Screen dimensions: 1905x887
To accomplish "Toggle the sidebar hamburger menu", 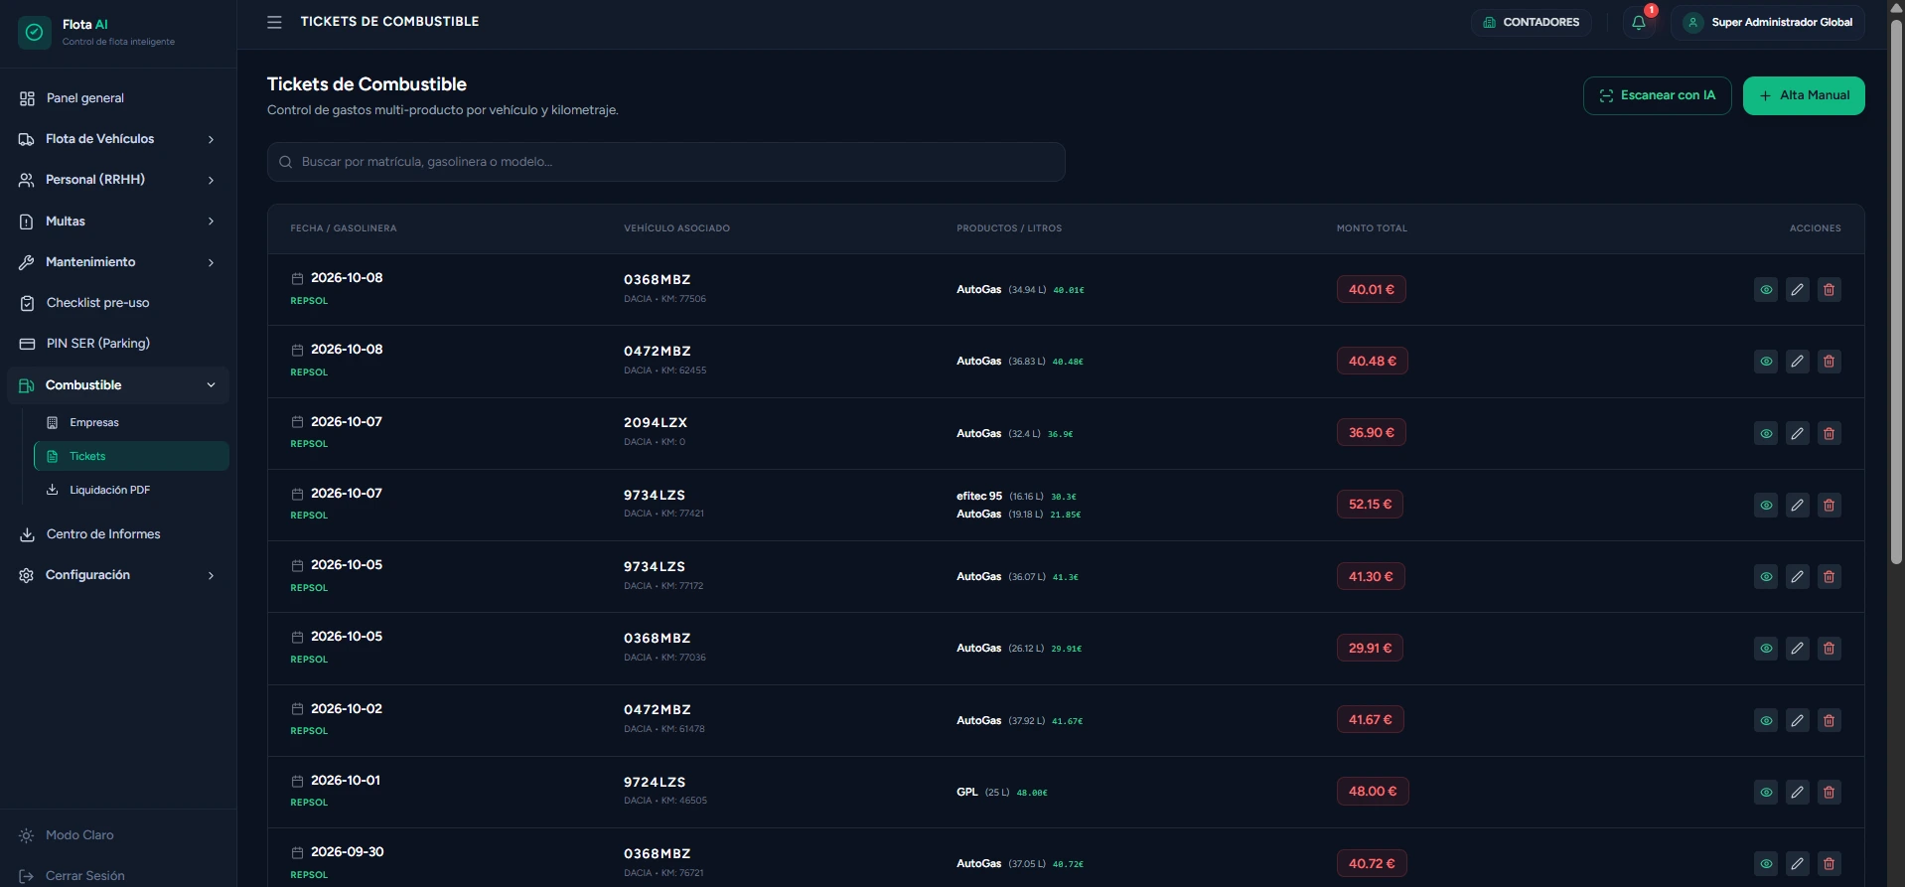I will (274, 22).
